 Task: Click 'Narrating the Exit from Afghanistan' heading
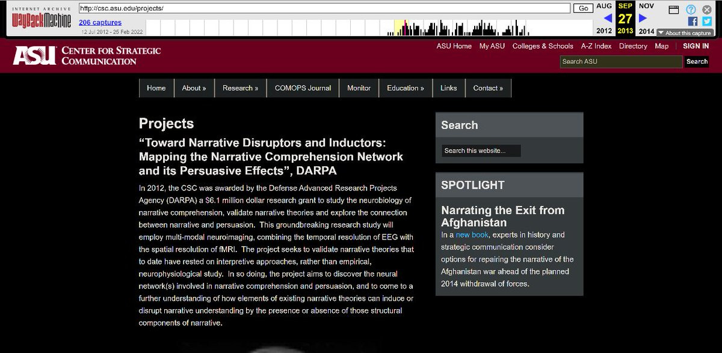(x=502, y=216)
